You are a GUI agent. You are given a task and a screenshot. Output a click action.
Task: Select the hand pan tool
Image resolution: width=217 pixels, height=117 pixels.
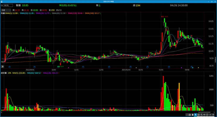[192, 115]
